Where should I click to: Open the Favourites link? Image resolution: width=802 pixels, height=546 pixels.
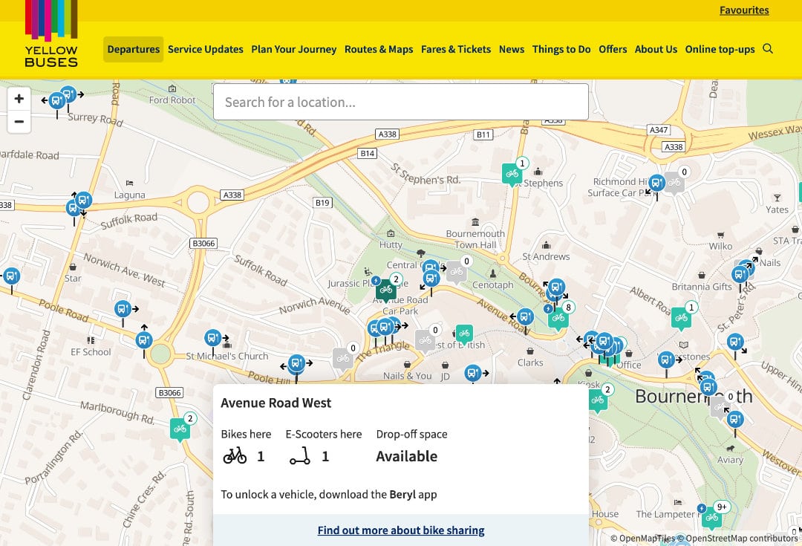744,10
